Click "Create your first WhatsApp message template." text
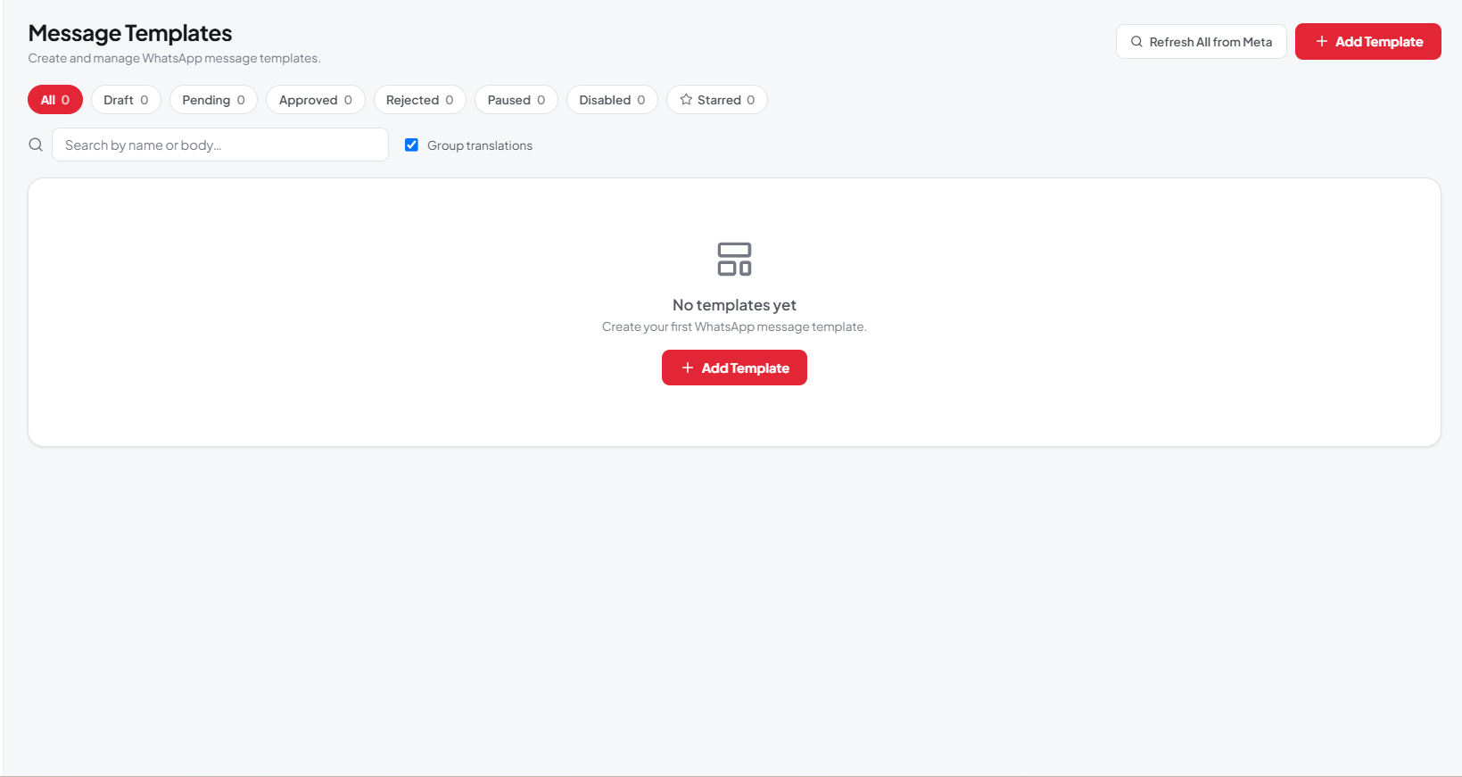 click(x=734, y=327)
